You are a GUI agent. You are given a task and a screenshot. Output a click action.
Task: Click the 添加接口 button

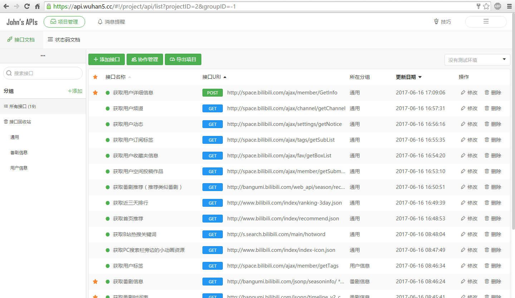click(107, 59)
